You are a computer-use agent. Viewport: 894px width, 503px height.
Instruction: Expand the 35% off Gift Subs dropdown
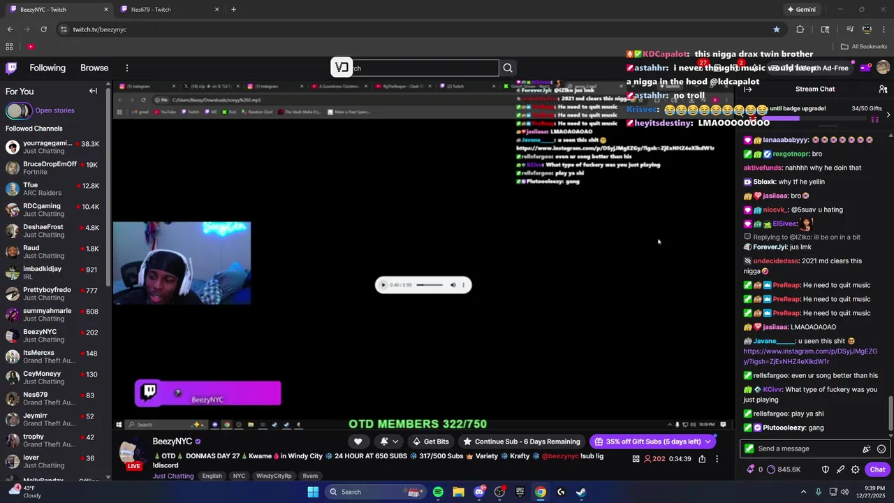tap(708, 442)
